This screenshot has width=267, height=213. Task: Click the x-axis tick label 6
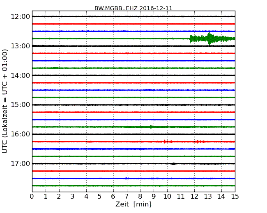point(113,196)
